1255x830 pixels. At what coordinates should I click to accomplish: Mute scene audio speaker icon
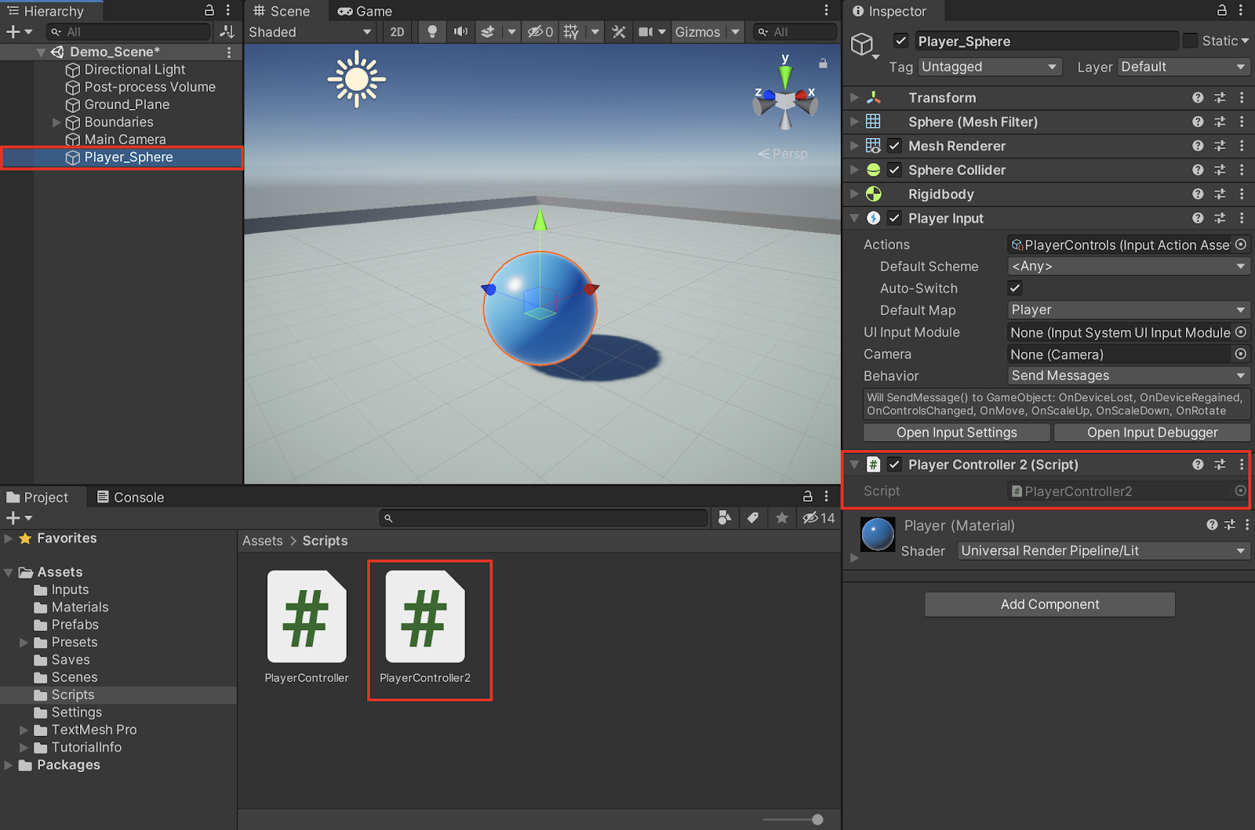(460, 32)
